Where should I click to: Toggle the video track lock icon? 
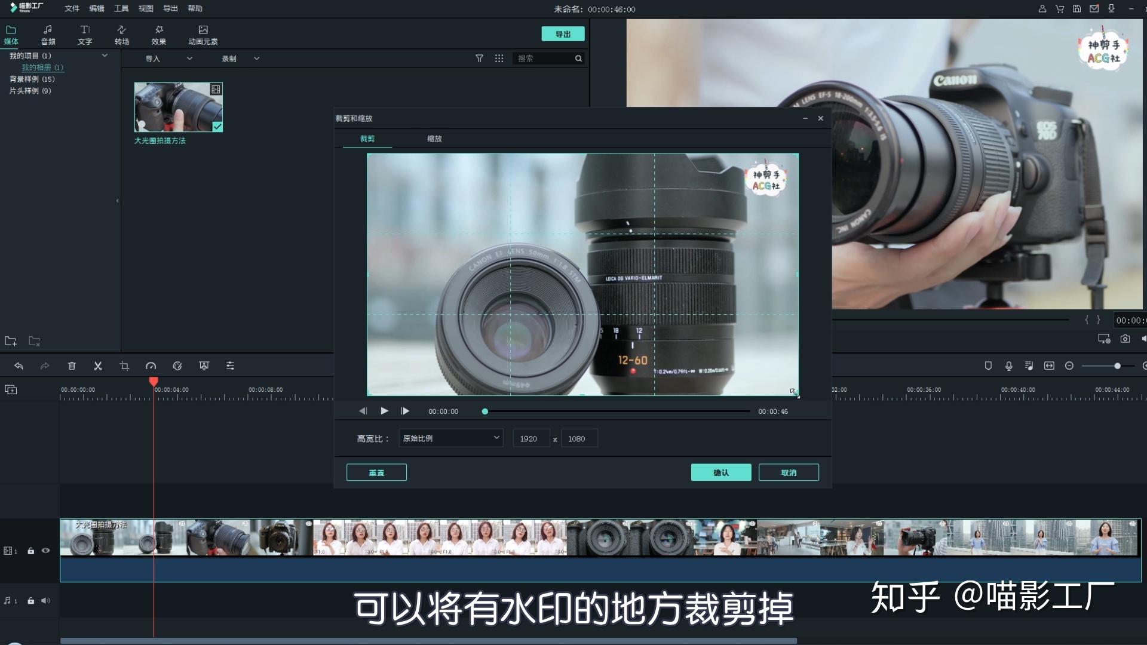click(x=30, y=551)
